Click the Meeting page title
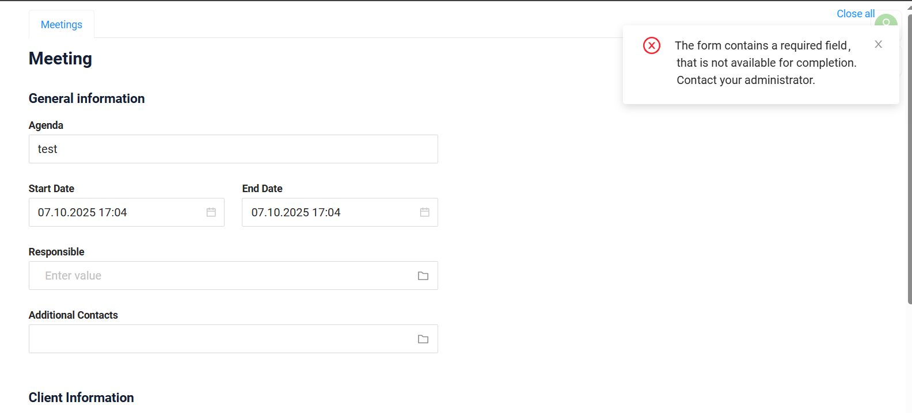912x413 pixels. 60,59
